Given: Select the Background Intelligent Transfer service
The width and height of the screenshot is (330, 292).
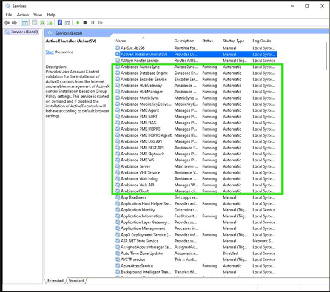Looking at the screenshot, I should (x=196, y=272).
